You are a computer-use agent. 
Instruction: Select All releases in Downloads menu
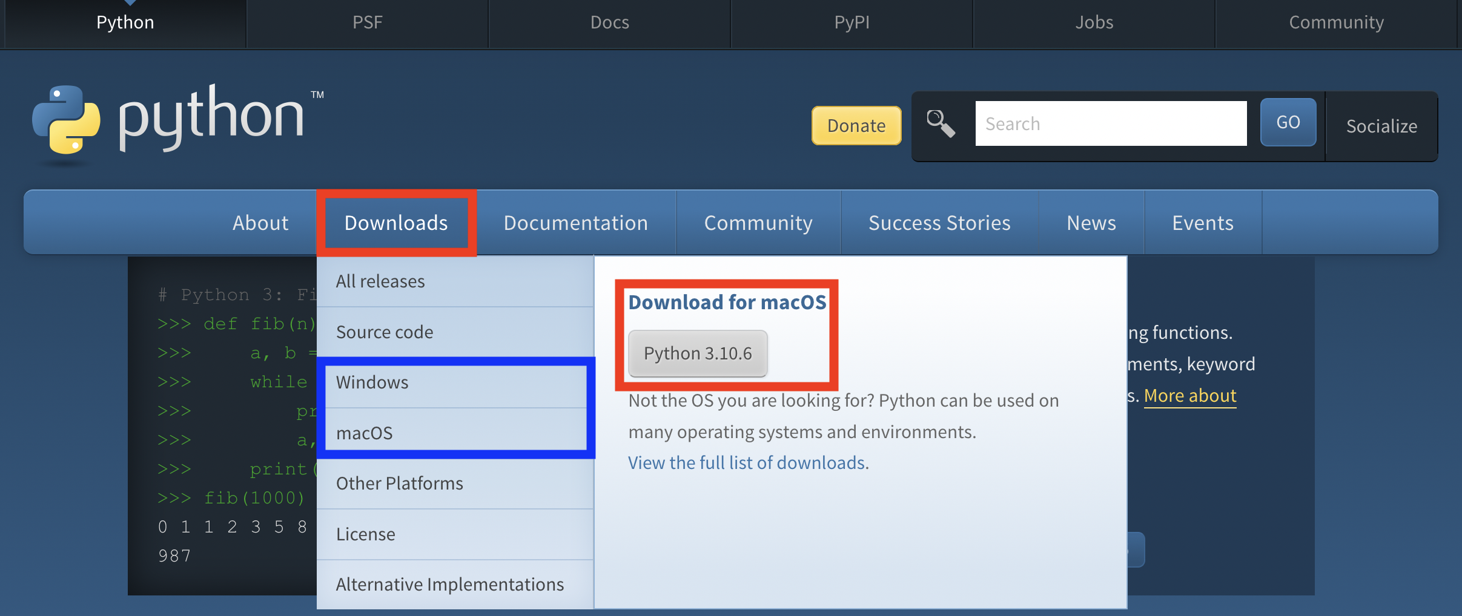455,281
